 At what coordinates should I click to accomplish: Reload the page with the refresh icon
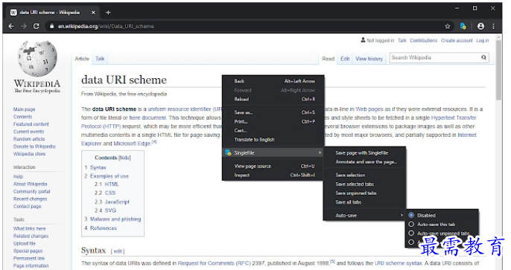[36, 26]
